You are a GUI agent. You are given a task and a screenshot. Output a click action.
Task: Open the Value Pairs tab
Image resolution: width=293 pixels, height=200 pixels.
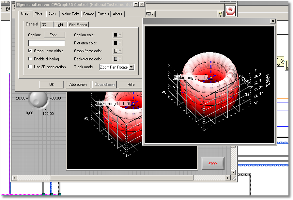coord(70,14)
